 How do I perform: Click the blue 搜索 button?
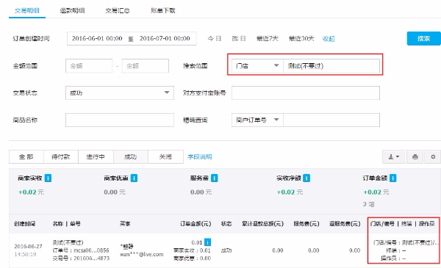[424, 38]
